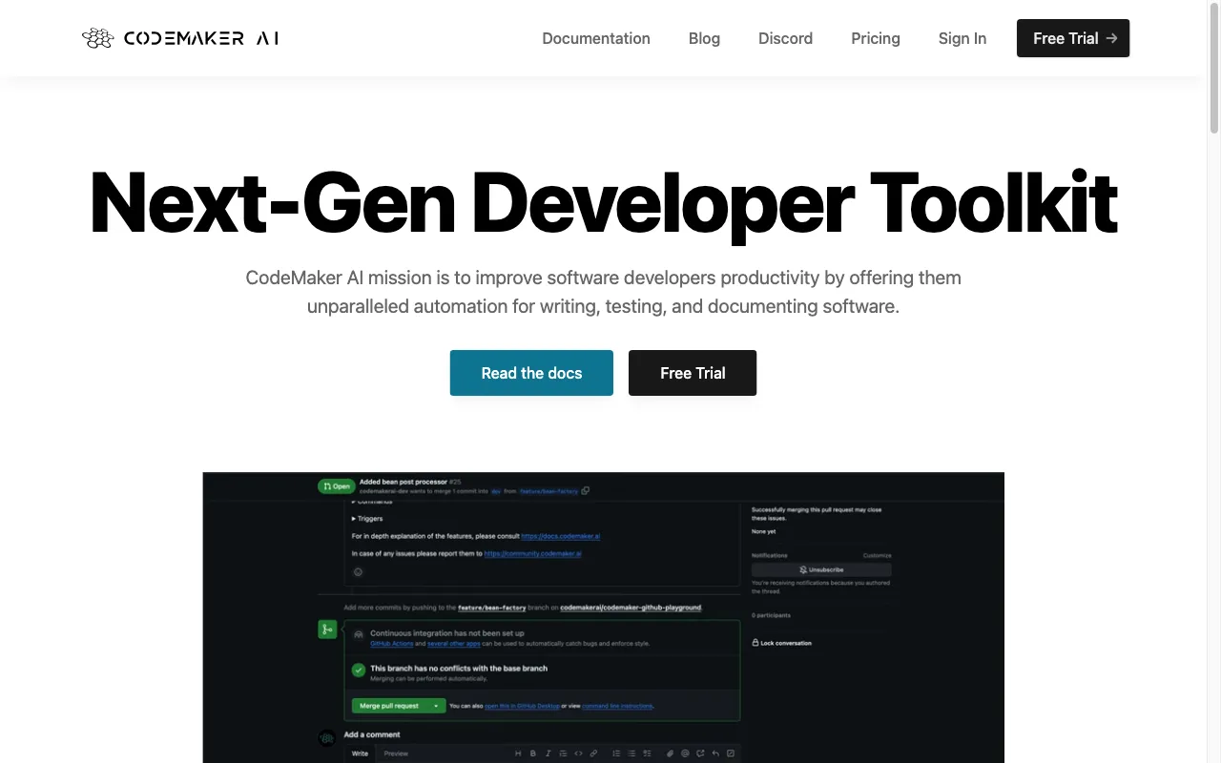
Task: Open the GitHub pull request demo image
Action: tap(603, 617)
